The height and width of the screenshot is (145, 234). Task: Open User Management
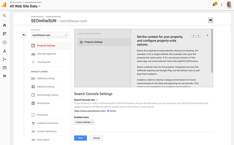(x=50, y=54)
